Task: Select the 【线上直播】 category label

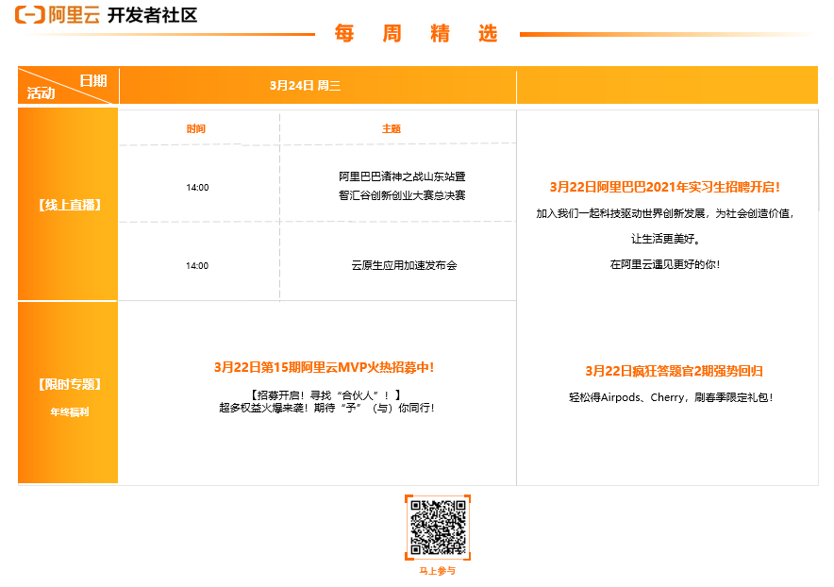Action: click(x=69, y=205)
